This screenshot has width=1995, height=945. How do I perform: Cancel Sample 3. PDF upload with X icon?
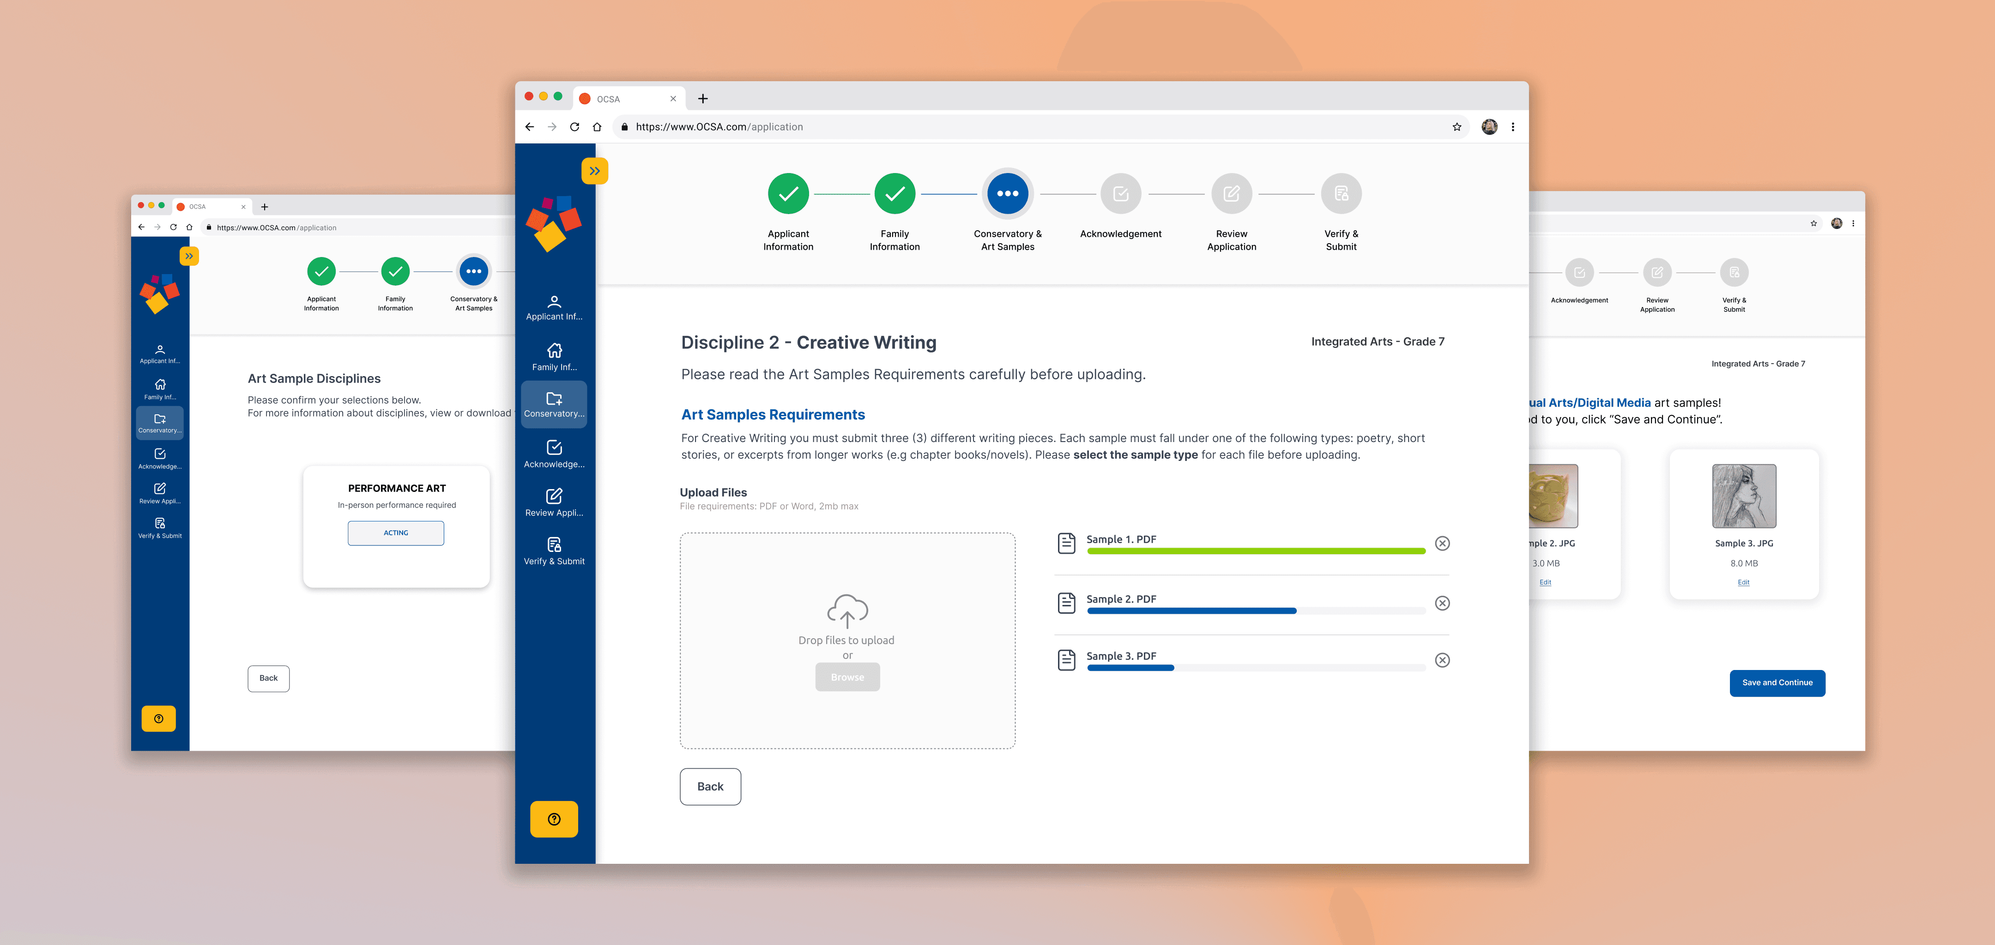click(x=1442, y=660)
